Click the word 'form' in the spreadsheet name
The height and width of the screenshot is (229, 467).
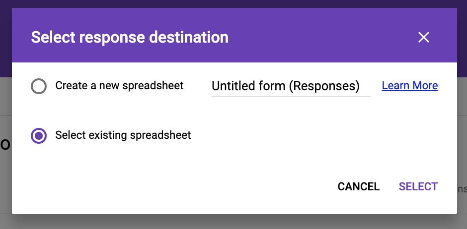[x=271, y=86]
